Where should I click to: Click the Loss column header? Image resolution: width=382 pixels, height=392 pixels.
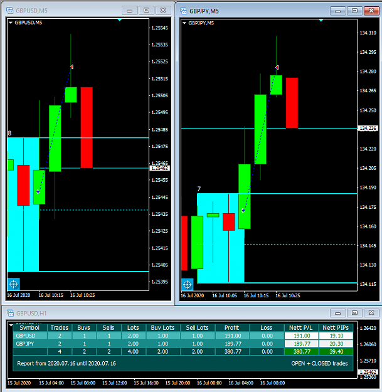(267, 328)
